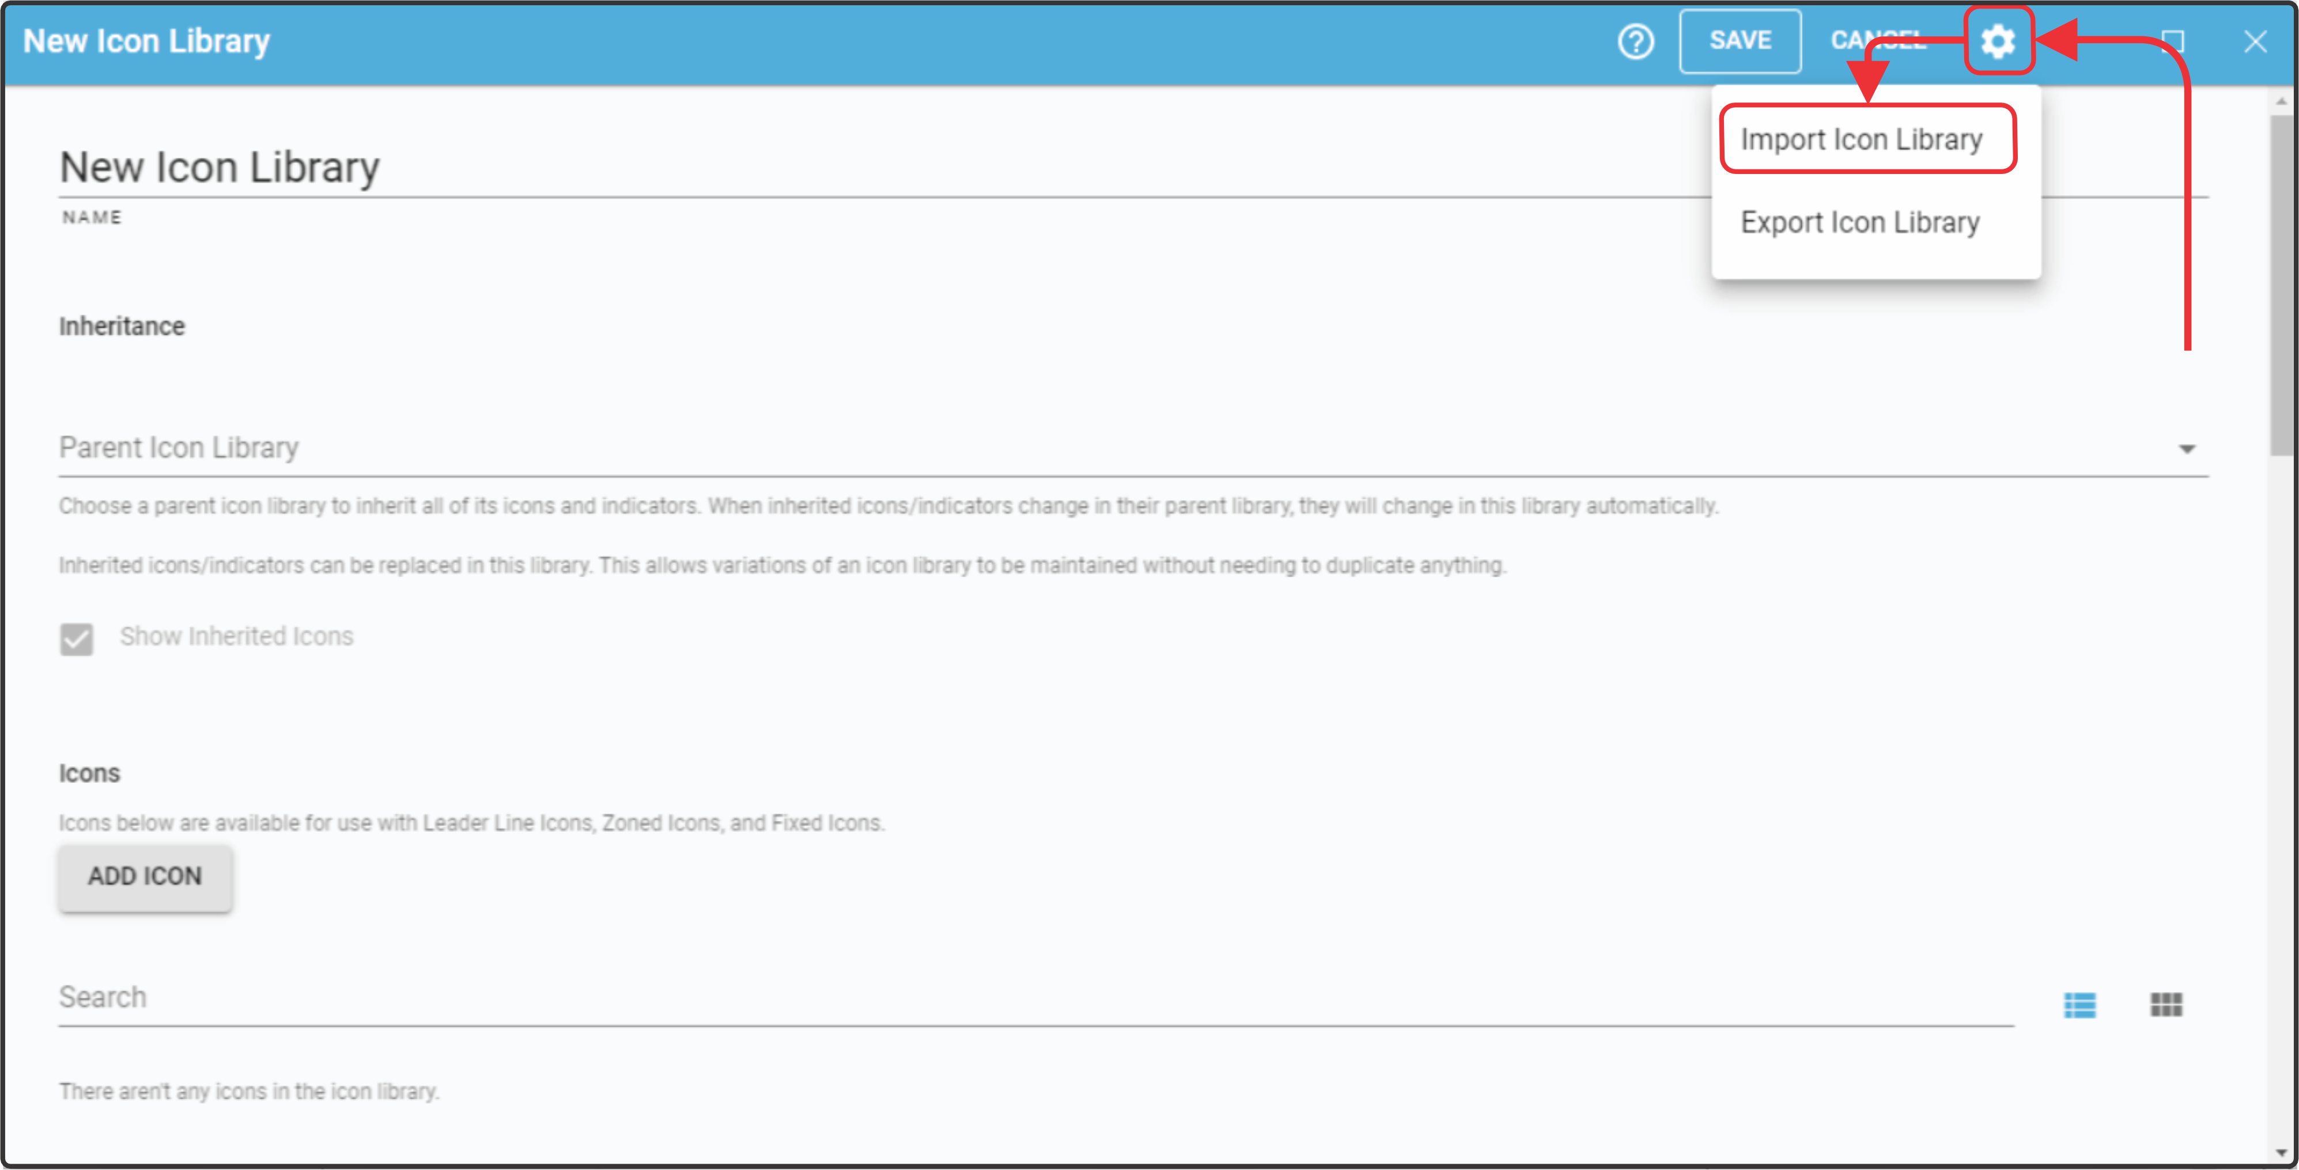This screenshot has height=1170, width=2299.
Task: Click the scrollbar up arrow
Action: (x=2281, y=102)
